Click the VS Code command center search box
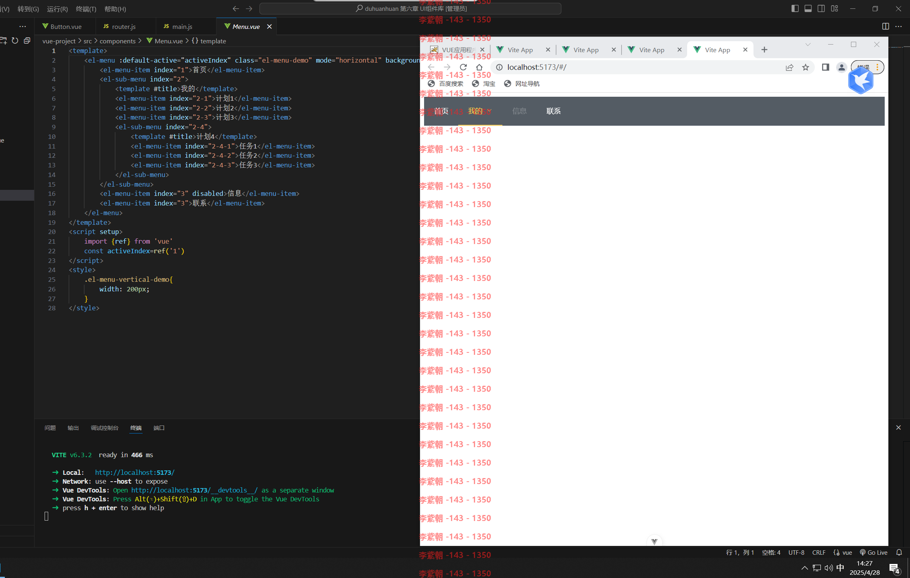 tap(410, 8)
